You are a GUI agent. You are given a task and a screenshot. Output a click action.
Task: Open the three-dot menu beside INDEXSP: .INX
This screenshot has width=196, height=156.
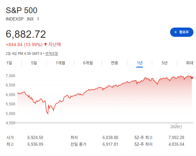click(38, 19)
